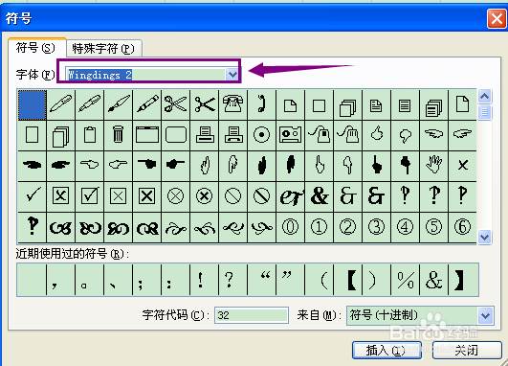The height and width of the screenshot is (366, 508).
Task: Pick recently used question mark symbol
Action: point(232,280)
